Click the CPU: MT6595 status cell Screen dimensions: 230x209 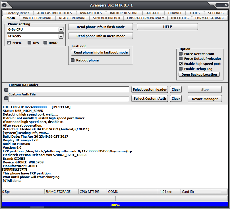93,192
